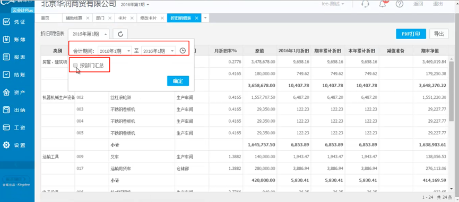Click the 原值 column header

(x=259, y=51)
